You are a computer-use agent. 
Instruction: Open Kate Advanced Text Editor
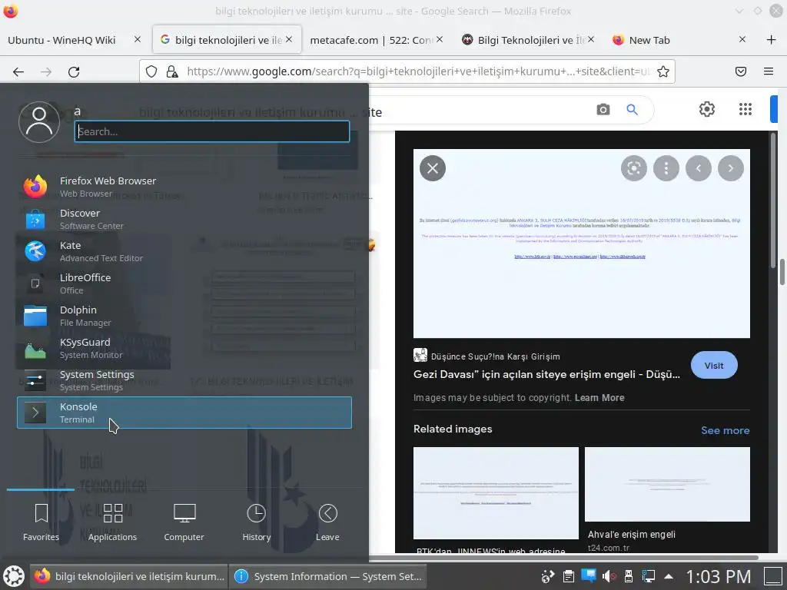[x=184, y=251]
